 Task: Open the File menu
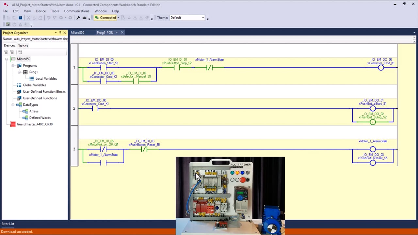click(5, 11)
